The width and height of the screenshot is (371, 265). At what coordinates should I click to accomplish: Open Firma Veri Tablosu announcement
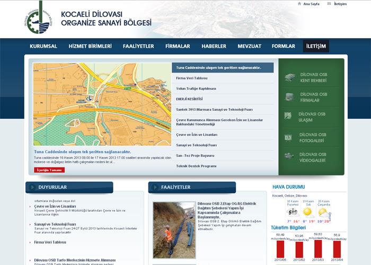50,242
